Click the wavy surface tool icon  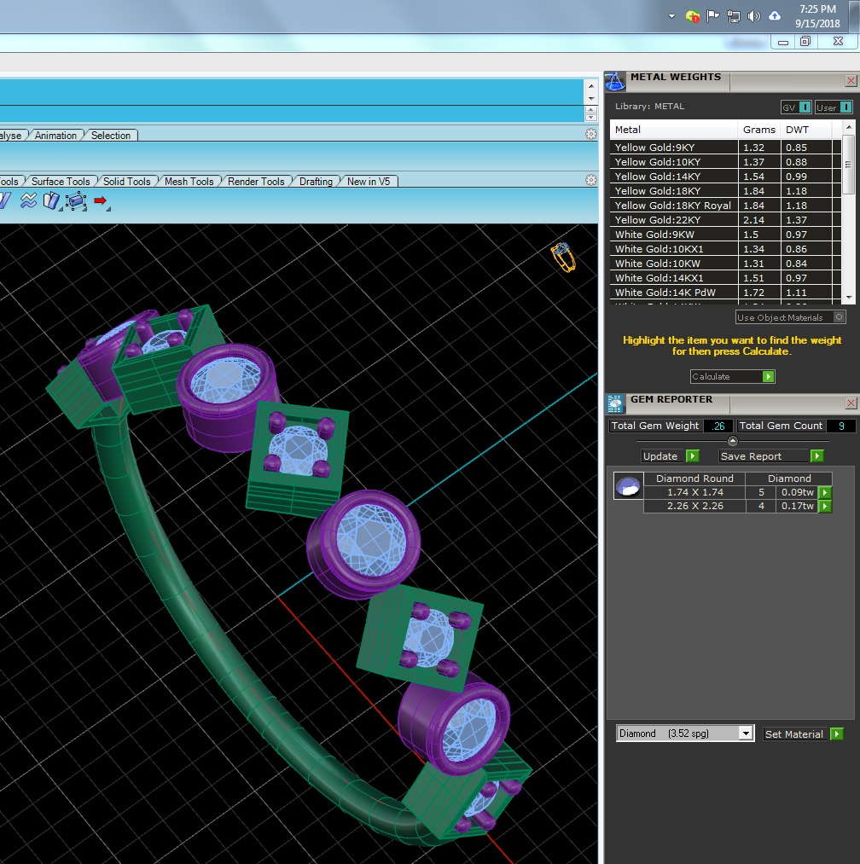tap(29, 200)
